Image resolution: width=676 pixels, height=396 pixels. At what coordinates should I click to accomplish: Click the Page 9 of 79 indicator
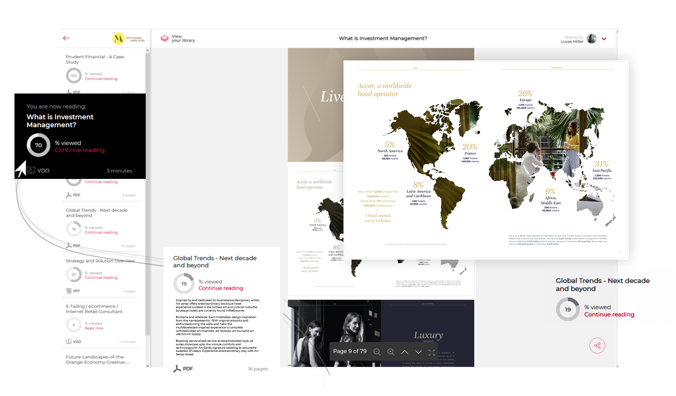click(350, 351)
